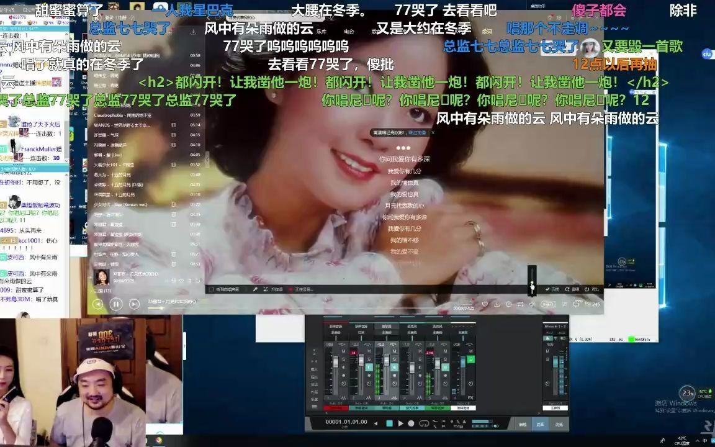Pause the song in the music player
This screenshot has width=715, height=447.
point(116,304)
